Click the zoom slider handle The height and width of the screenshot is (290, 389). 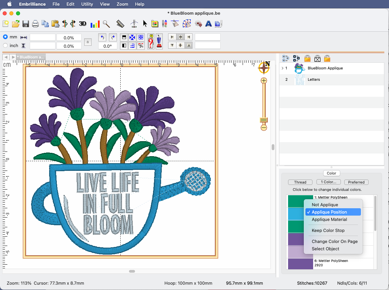point(264,120)
